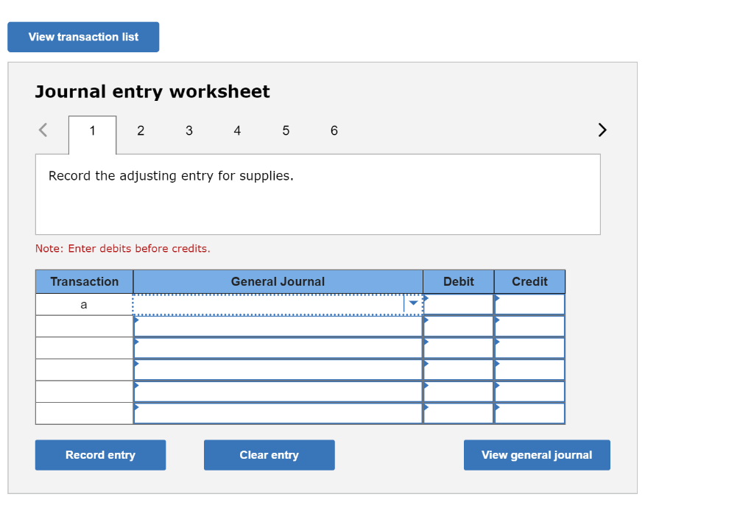Open worksheet tab 4

(x=237, y=130)
